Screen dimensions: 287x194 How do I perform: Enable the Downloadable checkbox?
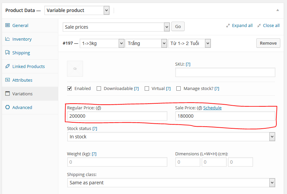point(99,88)
